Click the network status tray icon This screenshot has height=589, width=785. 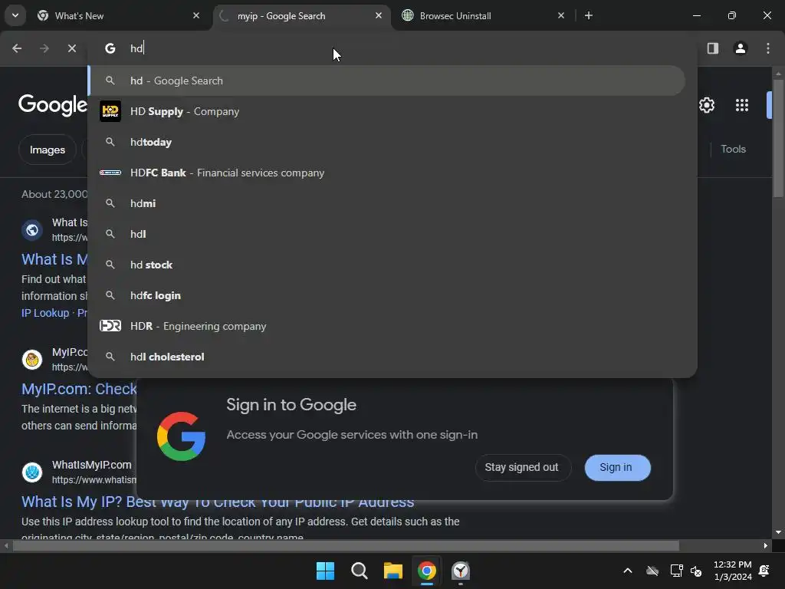(x=676, y=571)
